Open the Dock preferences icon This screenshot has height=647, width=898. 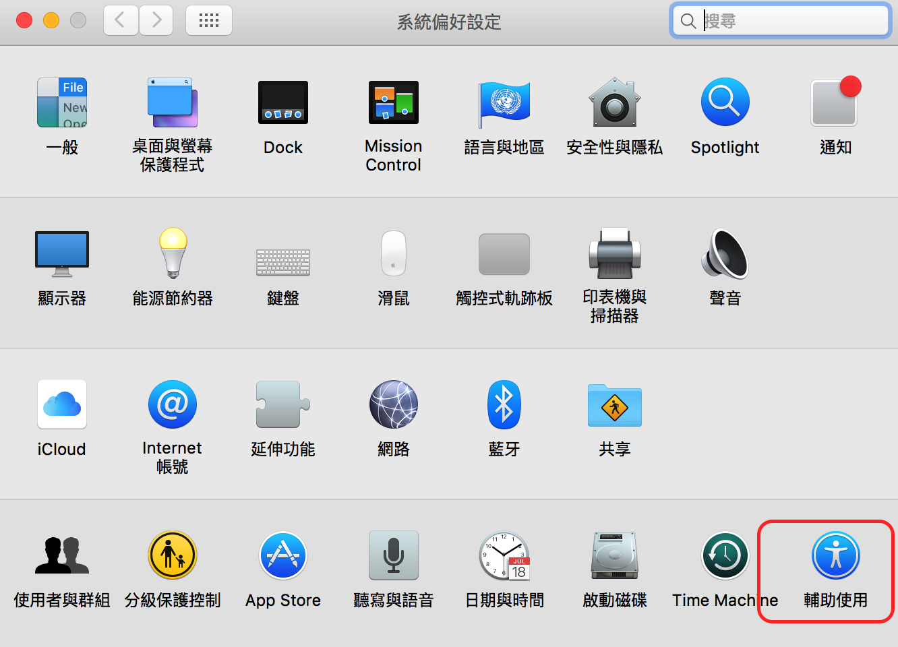[x=283, y=102]
